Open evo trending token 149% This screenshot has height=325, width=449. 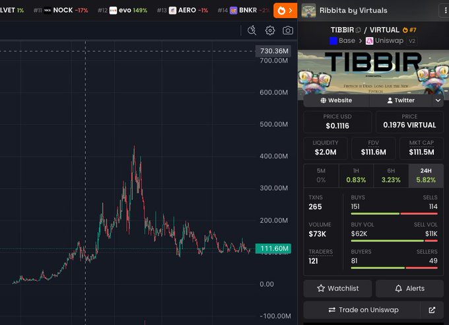click(x=123, y=11)
